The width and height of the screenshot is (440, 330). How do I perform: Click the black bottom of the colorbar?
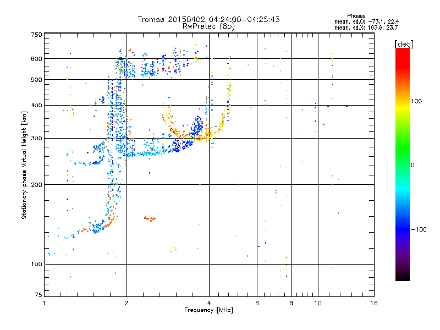403,277
